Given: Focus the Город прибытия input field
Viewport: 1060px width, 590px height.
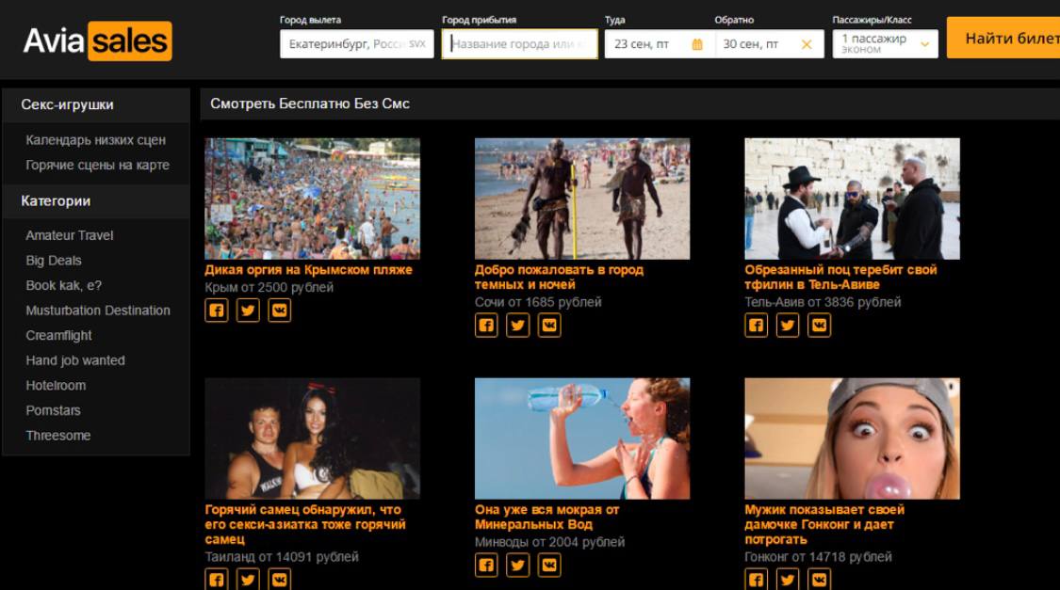Looking at the screenshot, I should pyautogui.click(x=519, y=44).
